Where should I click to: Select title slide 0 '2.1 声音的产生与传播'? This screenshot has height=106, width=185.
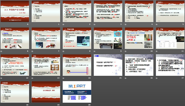(x=15, y=11)
